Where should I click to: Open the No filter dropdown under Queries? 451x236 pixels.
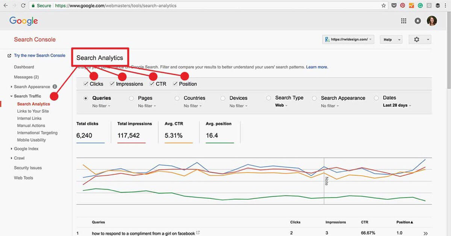click(101, 106)
